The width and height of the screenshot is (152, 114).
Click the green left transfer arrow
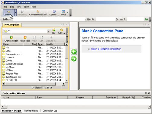[74, 52]
